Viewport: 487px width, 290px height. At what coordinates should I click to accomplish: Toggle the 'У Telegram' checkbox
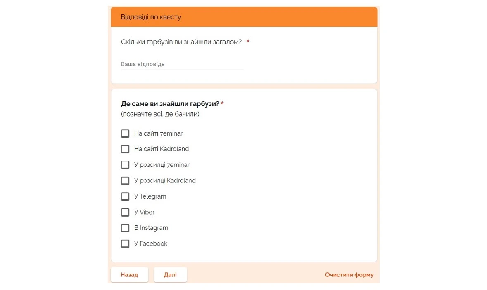click(x=125, y=196)
